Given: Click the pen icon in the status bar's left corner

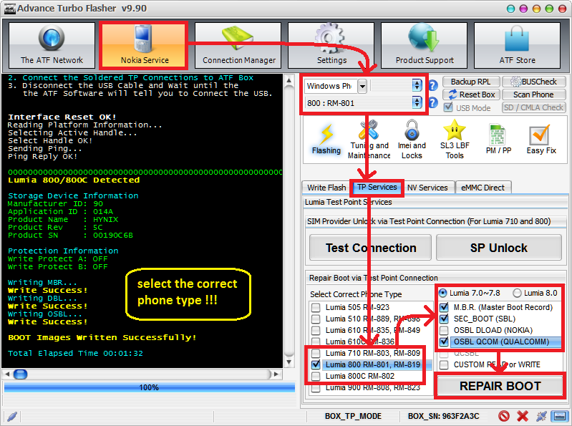Looking at the screenshot, I should [x=12, y=416].
